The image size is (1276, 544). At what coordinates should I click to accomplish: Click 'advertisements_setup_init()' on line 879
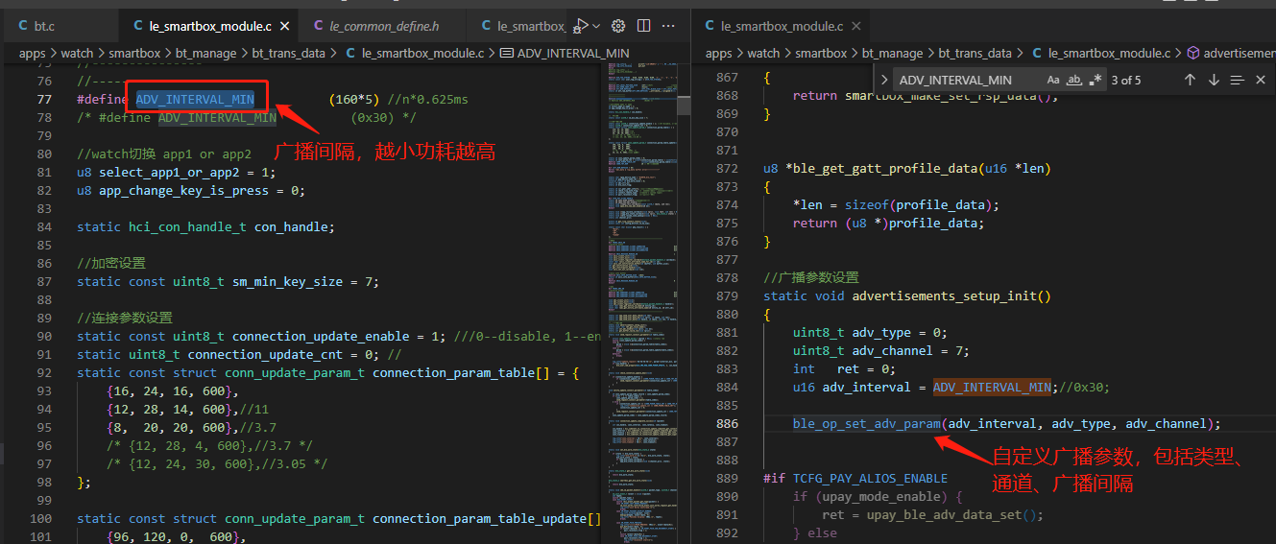click(951, 296)
